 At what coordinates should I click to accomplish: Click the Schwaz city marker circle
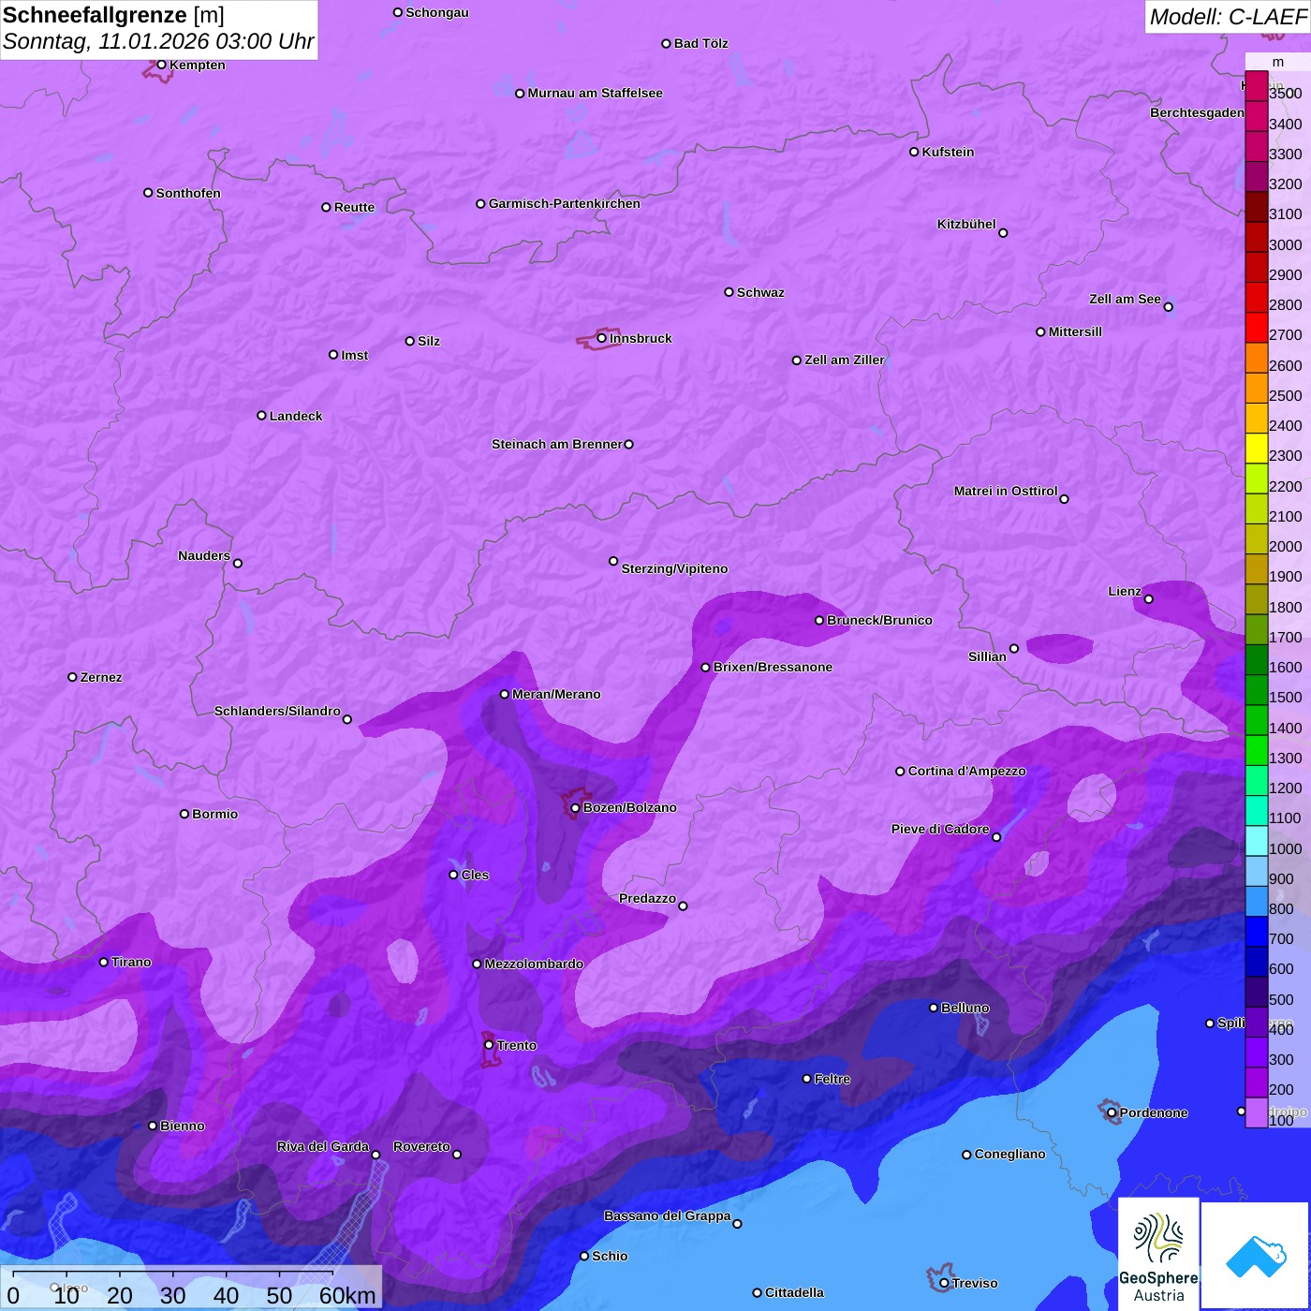tap(729, 292)
